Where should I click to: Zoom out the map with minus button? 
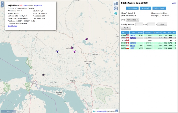click(2, 5)
